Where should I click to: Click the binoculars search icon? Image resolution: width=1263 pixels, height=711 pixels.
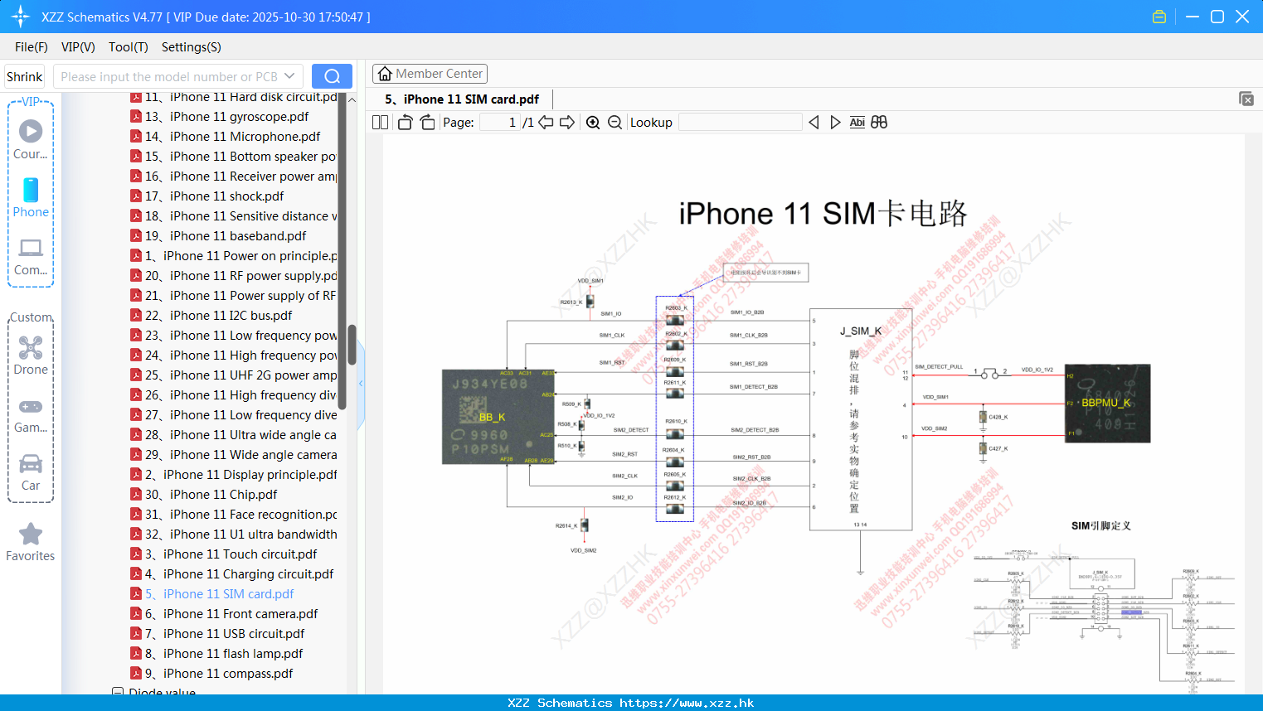pos(879,123)
